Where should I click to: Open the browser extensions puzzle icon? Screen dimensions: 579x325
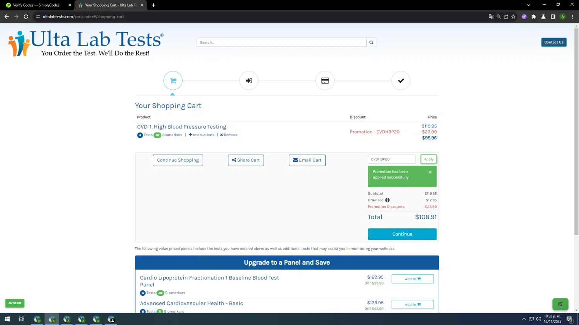tap(533, 17)
